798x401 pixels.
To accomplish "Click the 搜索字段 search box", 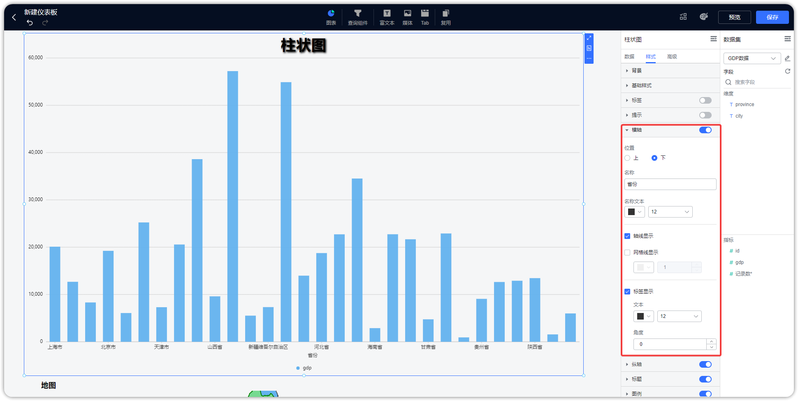I will click(757, 82).
